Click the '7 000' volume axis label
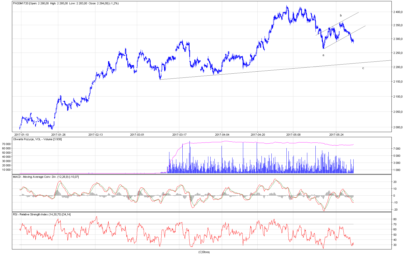Screen dimensions: 407x254 click(397, 149)
